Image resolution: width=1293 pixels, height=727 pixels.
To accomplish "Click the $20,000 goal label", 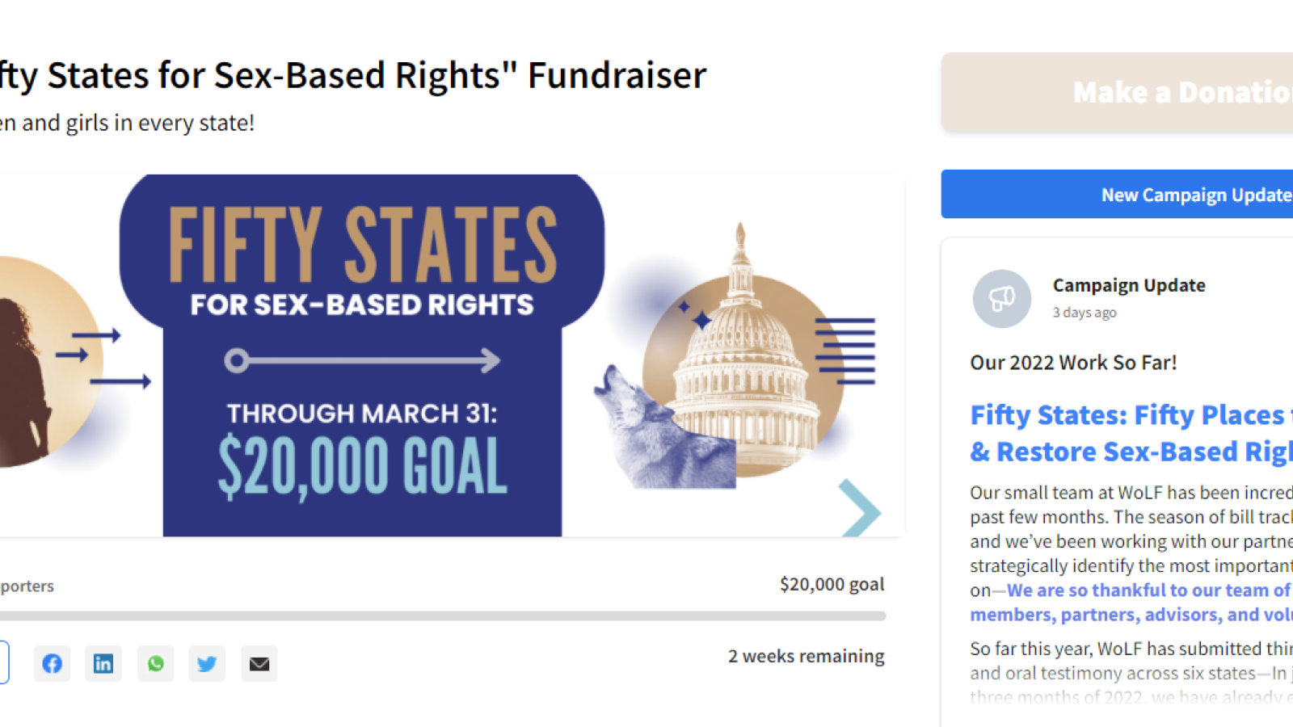I will tap(832, 583).
